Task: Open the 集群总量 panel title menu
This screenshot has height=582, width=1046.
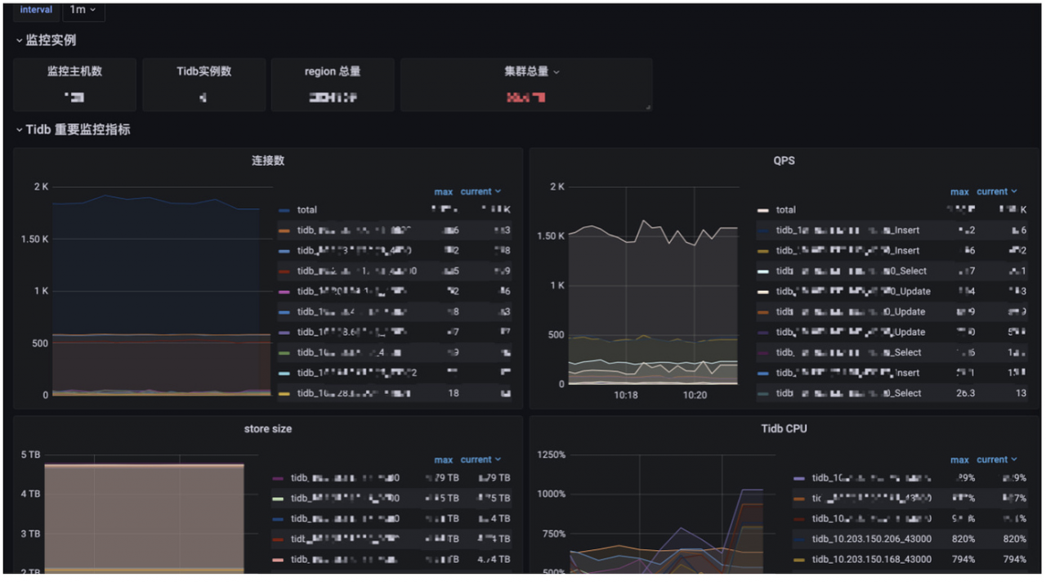Action: [532, 71]
